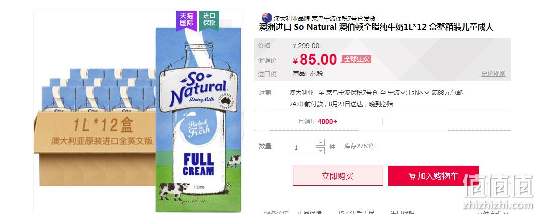Click the 加入购物车 button
538x214 pixels.
click(x=433, y=176)
